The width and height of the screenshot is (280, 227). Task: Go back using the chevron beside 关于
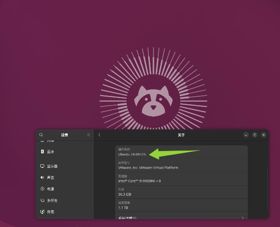[x=99, y=135]
